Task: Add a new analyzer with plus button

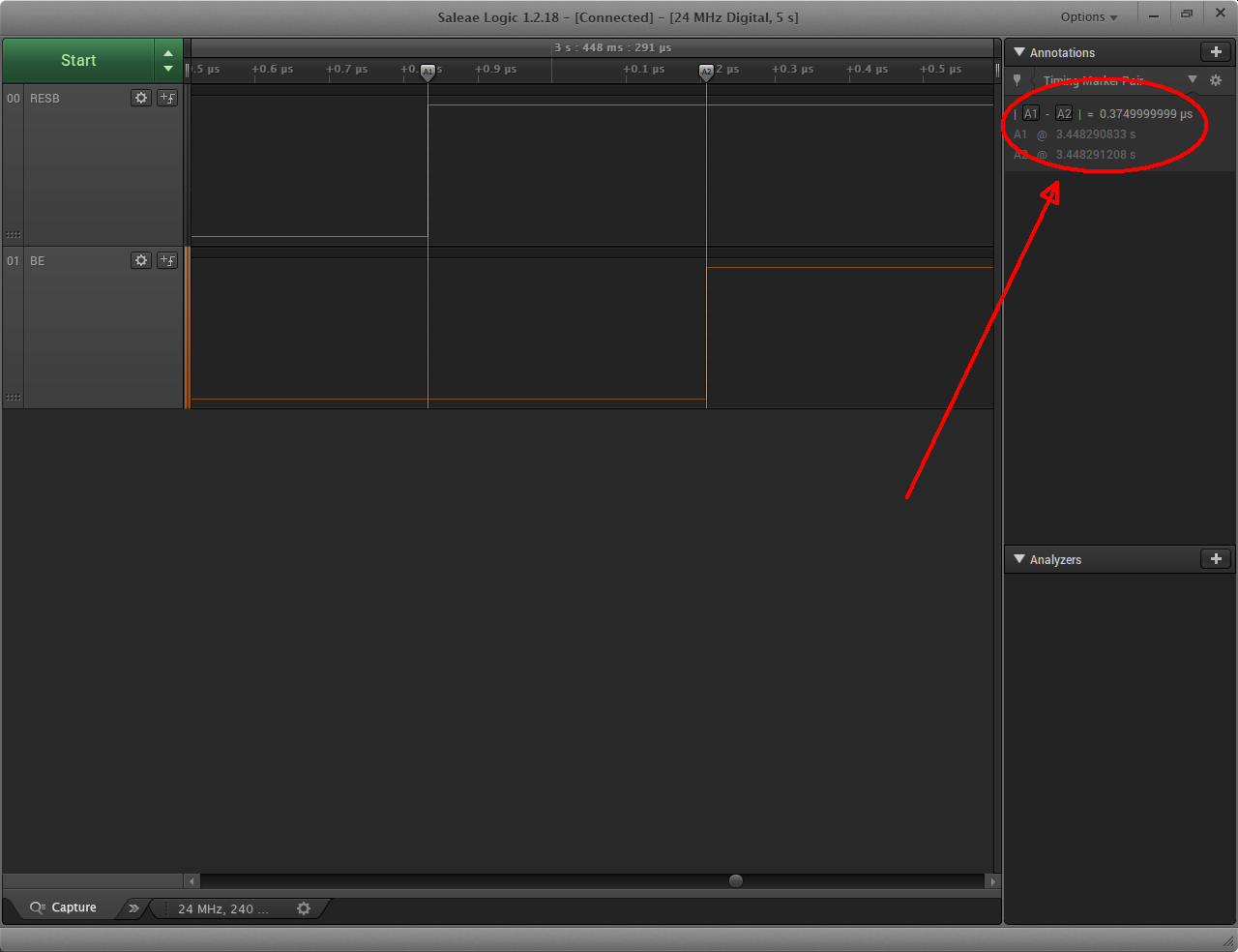Action: (x=1216, y=559)
